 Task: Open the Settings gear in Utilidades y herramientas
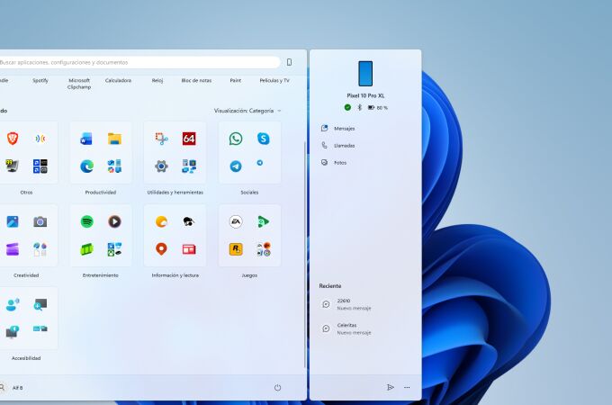pos(161,166)
